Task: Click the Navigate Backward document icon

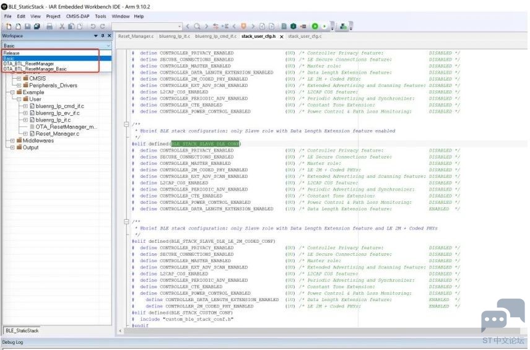Action: 262,27
